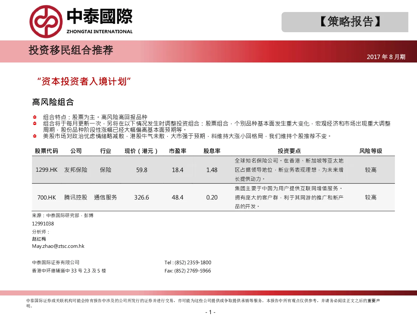Click the "资本投资者入境计划" red heading
The image size is (417, 322).
(84, 81)
